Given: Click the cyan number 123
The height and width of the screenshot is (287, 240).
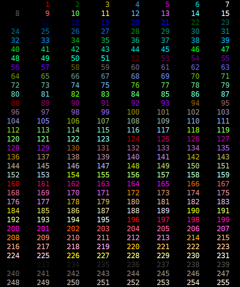Looking at the screenshot, I should click(x=103, y=139).
